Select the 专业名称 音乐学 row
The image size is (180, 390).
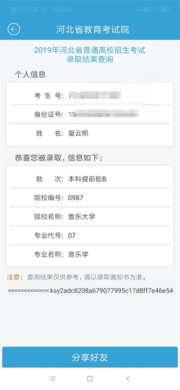coord(90,254)
